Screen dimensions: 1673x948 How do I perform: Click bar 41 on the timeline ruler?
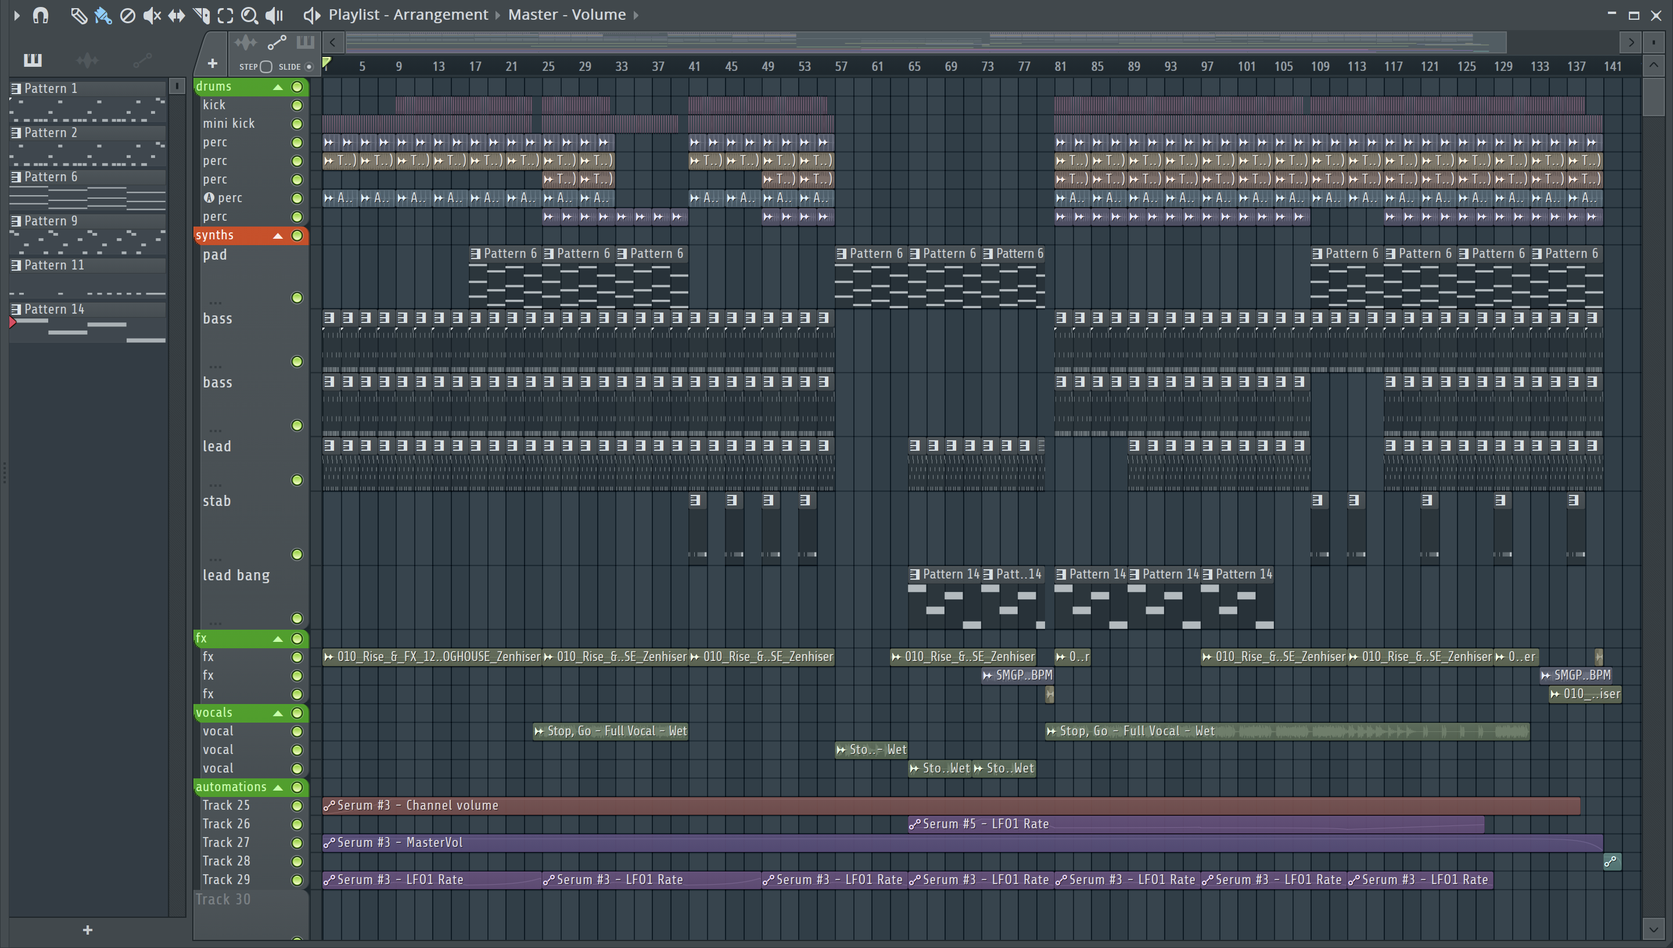point(695,66)
